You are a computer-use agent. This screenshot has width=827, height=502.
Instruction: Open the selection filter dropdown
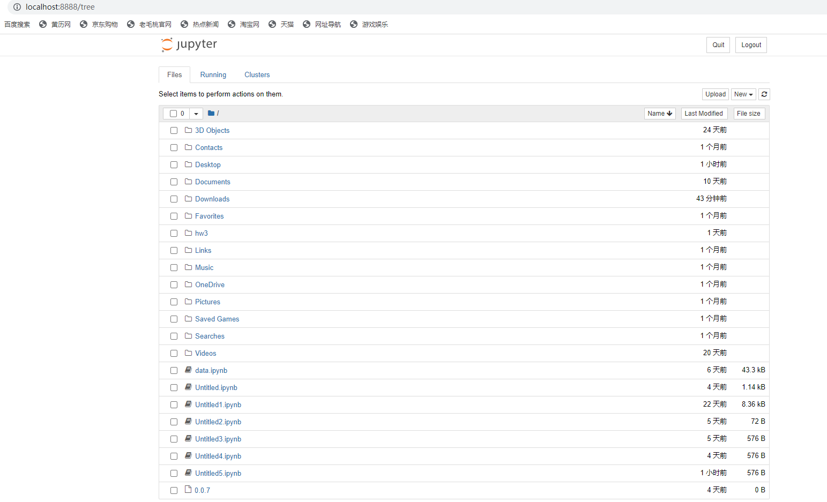click(x=196, y=114)
